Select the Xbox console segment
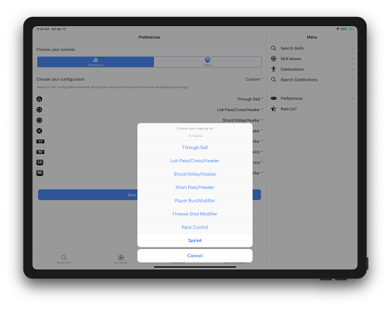 pos(208,62)
